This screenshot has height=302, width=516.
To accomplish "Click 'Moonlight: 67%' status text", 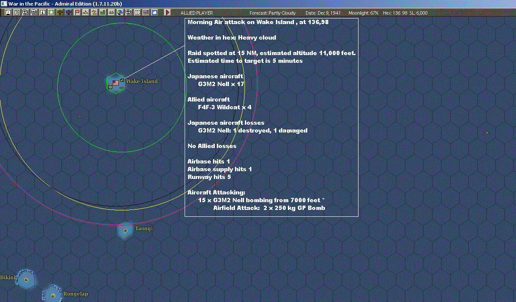I will click(363, 13).
